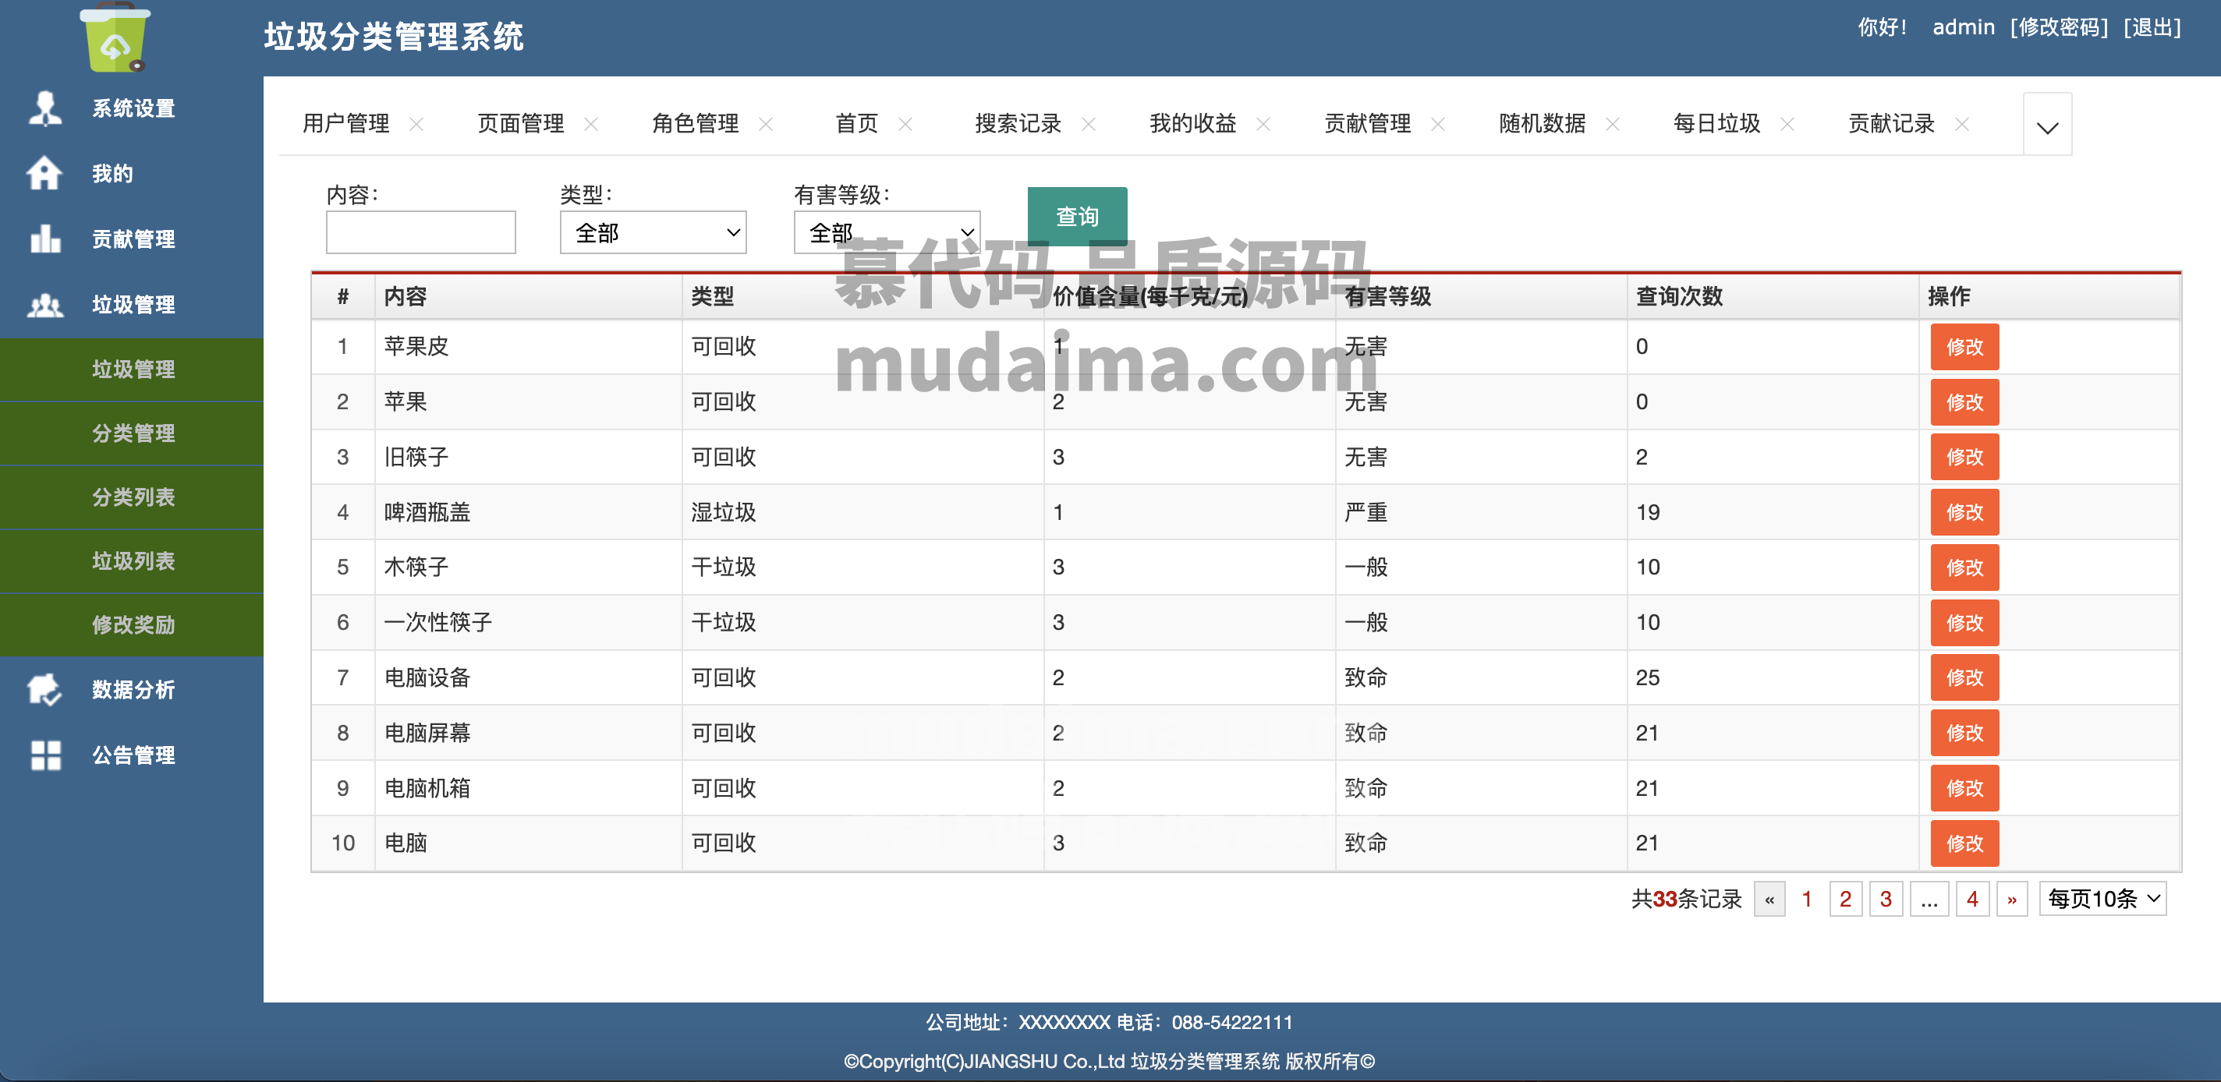The image size is (2221, 1082).
Task: Switch to the 首页 tab
Action: pyautogui.click(x=857, y=124)
